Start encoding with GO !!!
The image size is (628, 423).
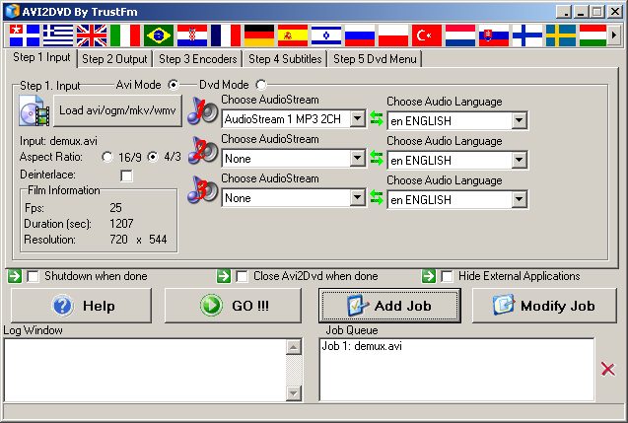click(x=233, y=306)
